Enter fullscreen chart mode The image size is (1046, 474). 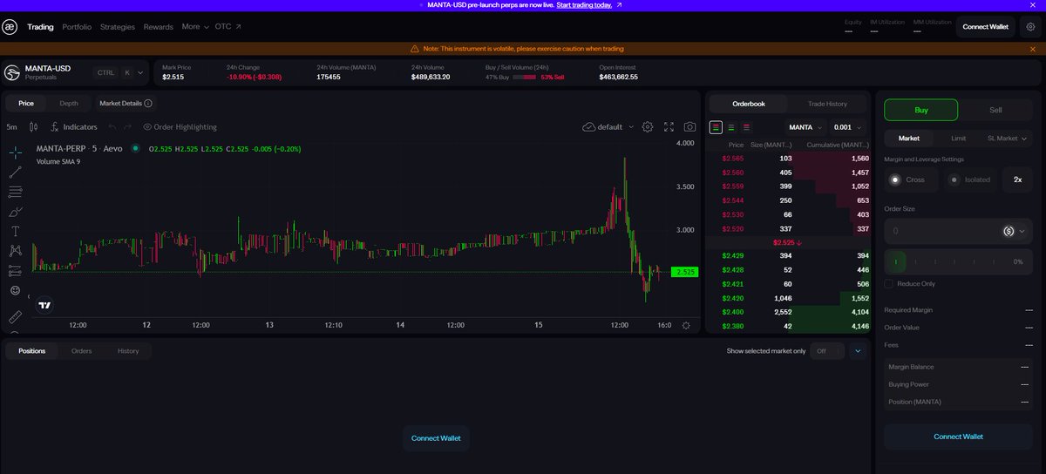pyautogui.click(x=669, y=127)
